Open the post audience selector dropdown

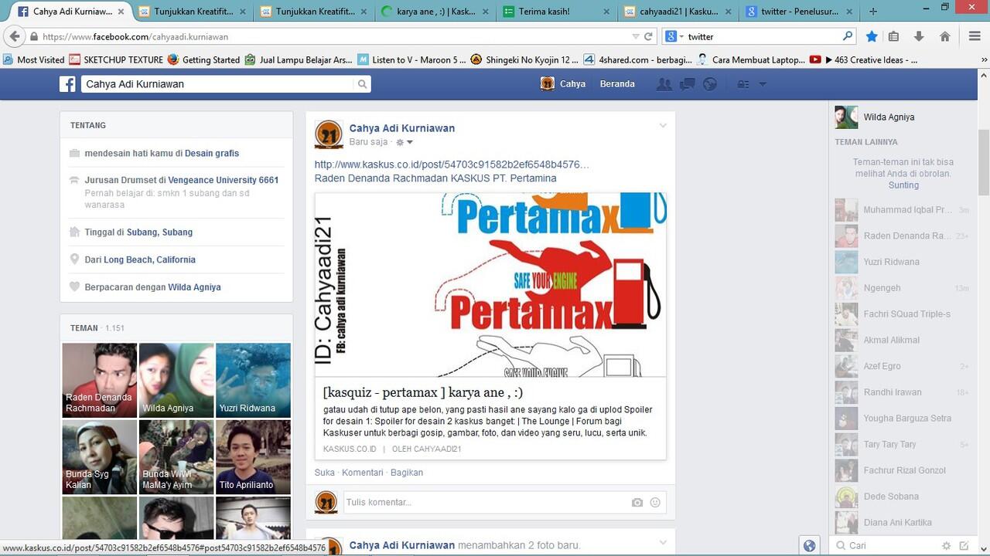pyautogui.click(x=405, y=142)
